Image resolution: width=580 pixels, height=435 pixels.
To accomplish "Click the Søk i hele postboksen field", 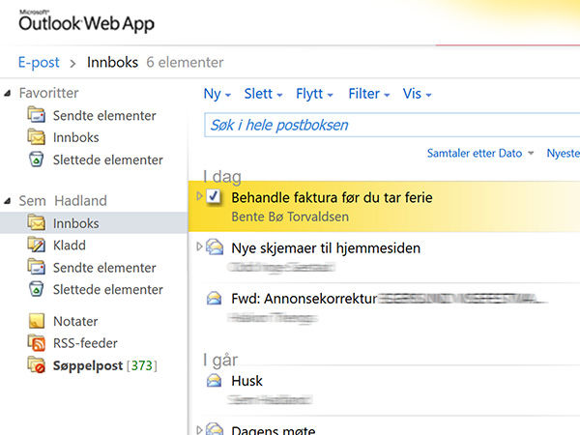I will pyautogui.click(x=392, y=125).
